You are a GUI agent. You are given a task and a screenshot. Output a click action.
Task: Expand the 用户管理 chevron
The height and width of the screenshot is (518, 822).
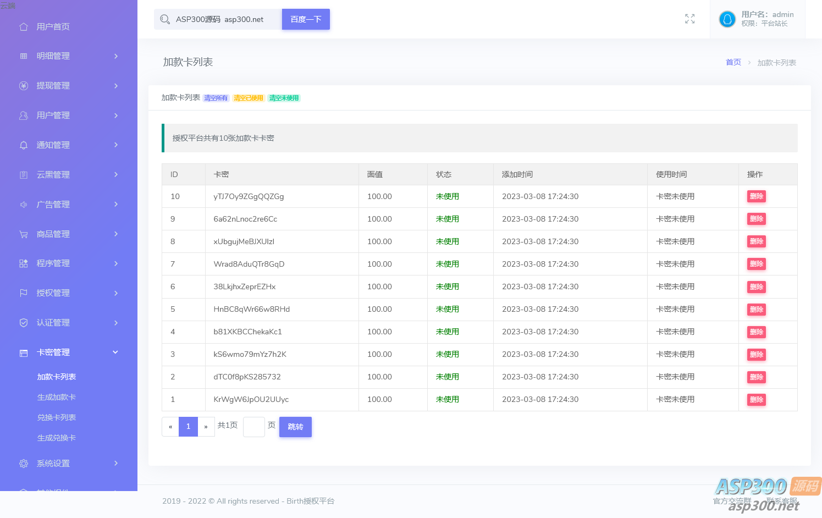(x=116, y=115)
